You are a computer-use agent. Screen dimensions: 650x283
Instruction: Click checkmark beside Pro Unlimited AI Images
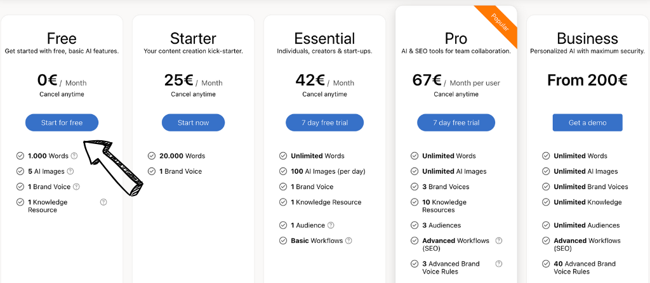(x=415, y=171)
